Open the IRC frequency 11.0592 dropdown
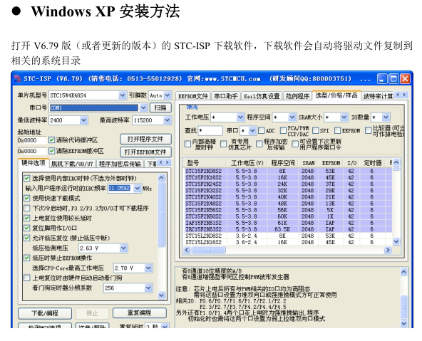The width and height of the screenshot is (422, 341). [x=138, y=188]
